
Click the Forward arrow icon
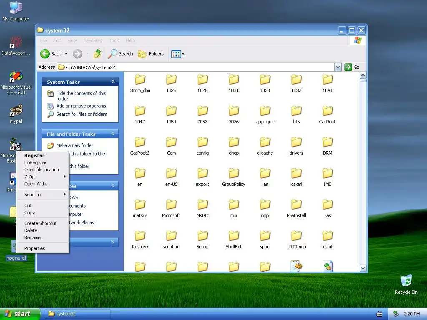pyautogui.click(x=78, y=54)
